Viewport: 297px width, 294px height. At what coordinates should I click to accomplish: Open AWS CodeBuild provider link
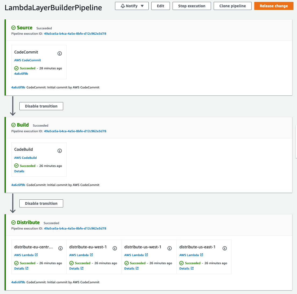click(25, 157)
